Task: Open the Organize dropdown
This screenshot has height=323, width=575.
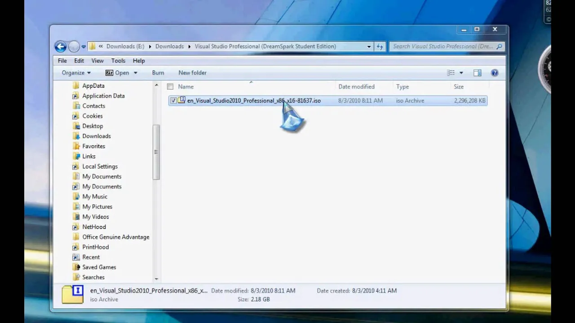Action: (76, 73)
